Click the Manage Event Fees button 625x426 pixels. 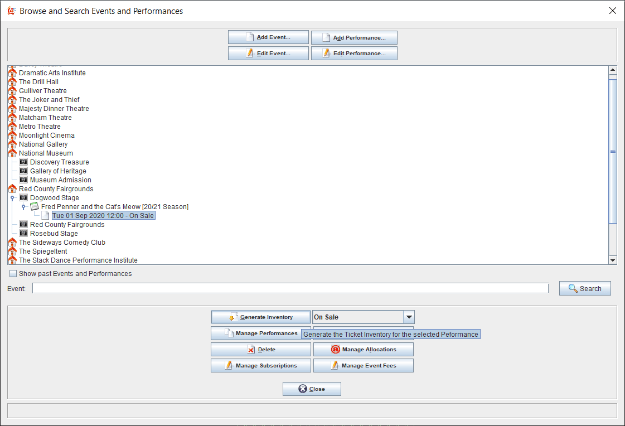pyautogui.click(x=363, y=366)
